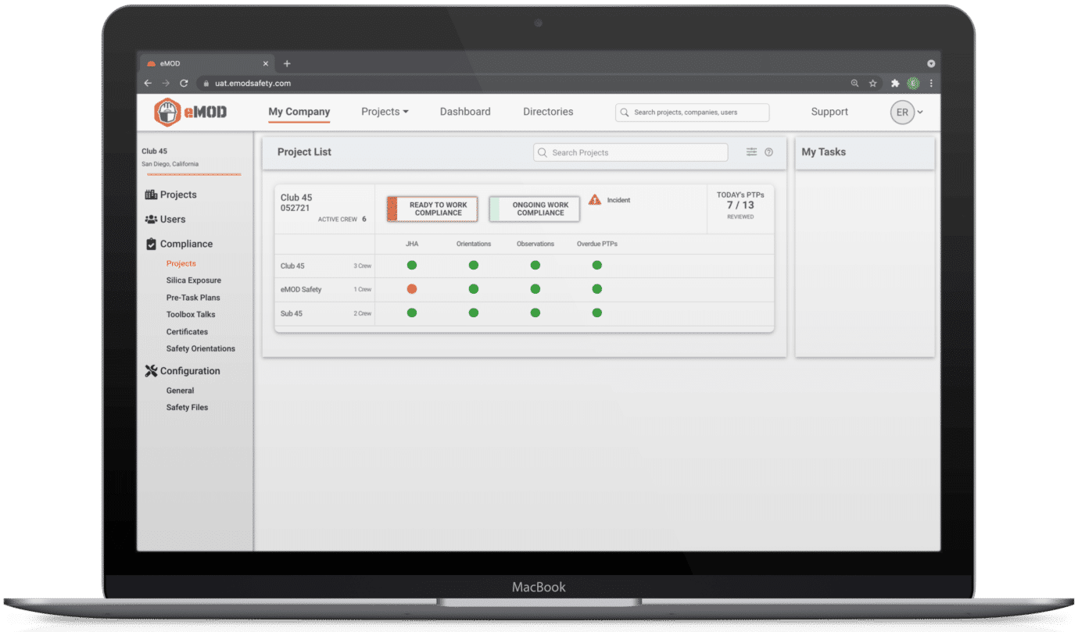Open the ER user account dropdown
The width and height of the screenshot is (1078, 632).
point(907,112)
